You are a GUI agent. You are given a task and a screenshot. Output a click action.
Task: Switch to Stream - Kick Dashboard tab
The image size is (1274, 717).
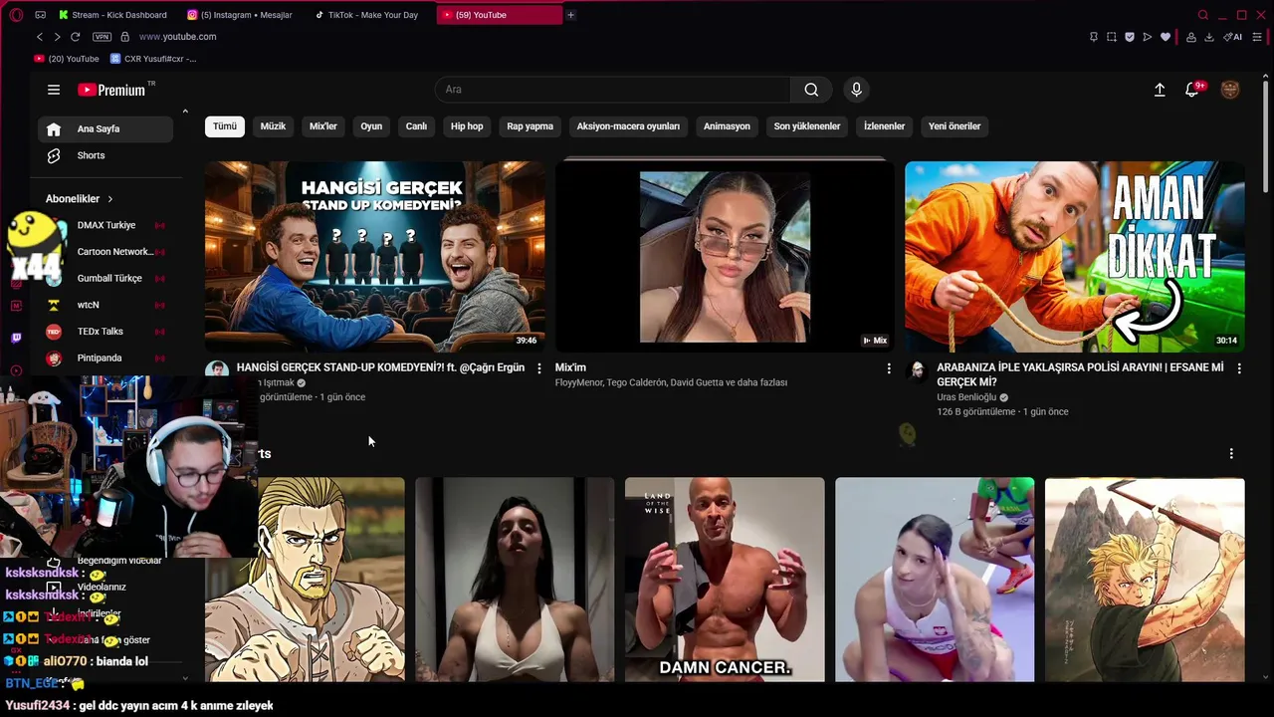coord(113,15)
